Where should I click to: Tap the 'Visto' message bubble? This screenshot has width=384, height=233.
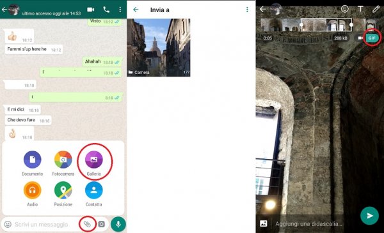click(x=104, y=22)
